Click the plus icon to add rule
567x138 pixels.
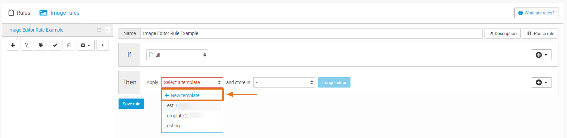click(x=13, y=45)
